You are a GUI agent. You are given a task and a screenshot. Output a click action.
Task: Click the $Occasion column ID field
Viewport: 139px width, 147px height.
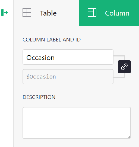pos(68,77)
